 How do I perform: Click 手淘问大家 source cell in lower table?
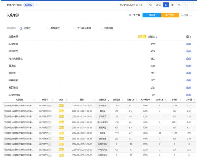(x=103, y=150)
